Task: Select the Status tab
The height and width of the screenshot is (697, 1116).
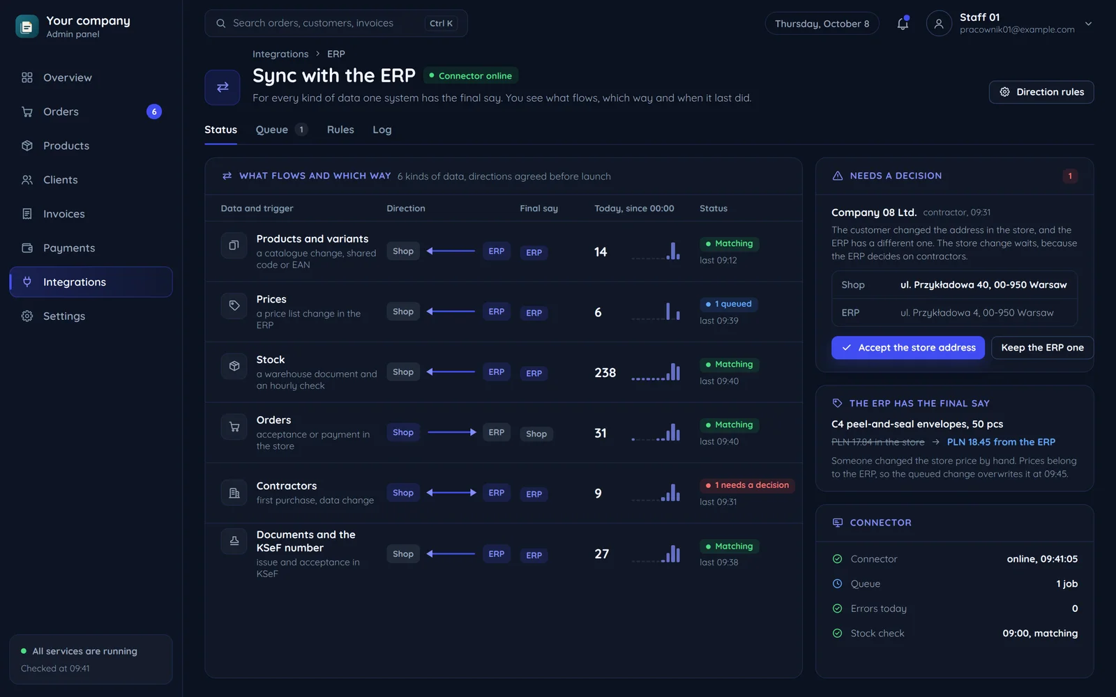Action: (220, 130)
